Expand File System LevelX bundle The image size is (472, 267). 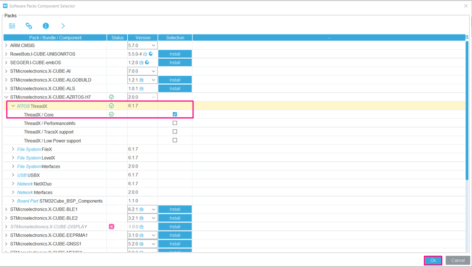pos(13,158)
